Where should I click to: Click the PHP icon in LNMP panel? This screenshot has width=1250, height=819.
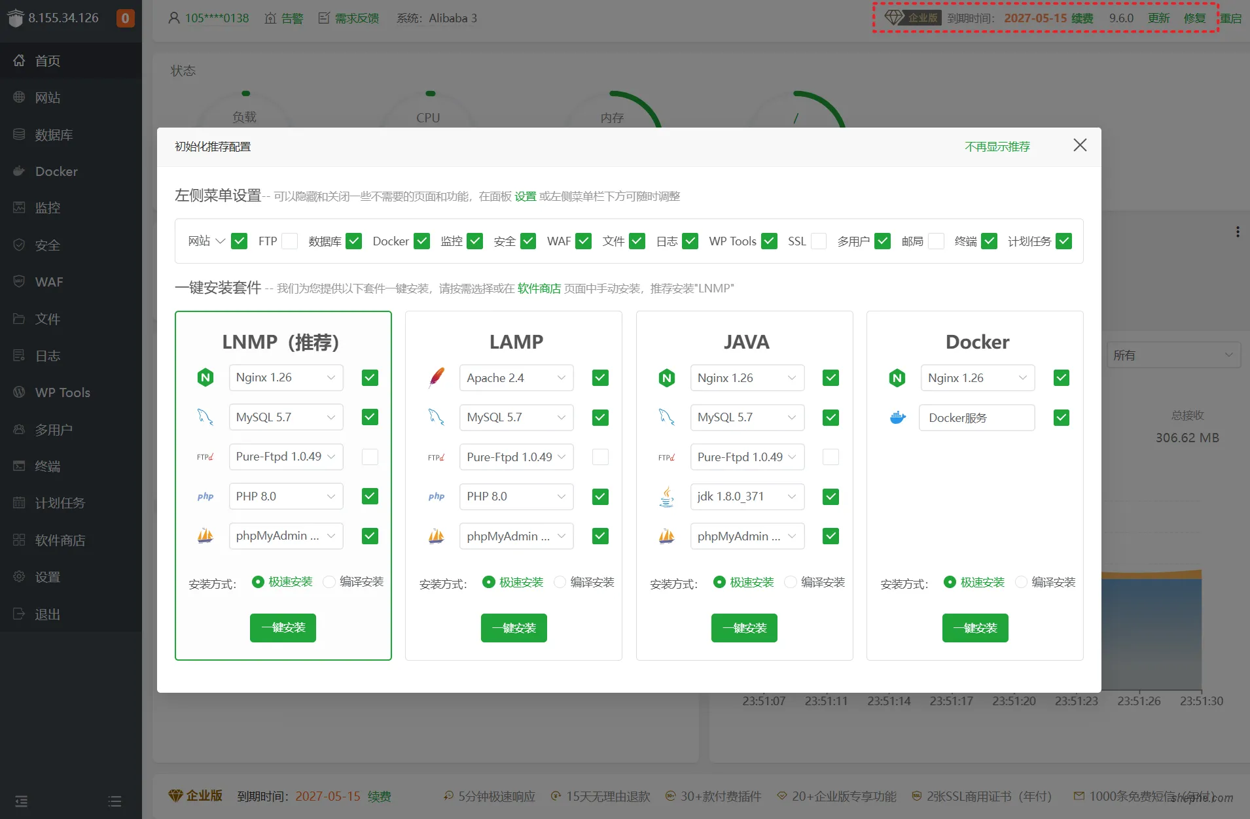click(x=205, y=497)
